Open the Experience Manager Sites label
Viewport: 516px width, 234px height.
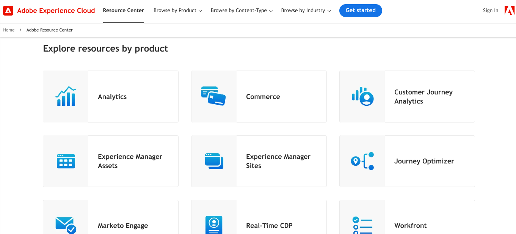point(278,161)
